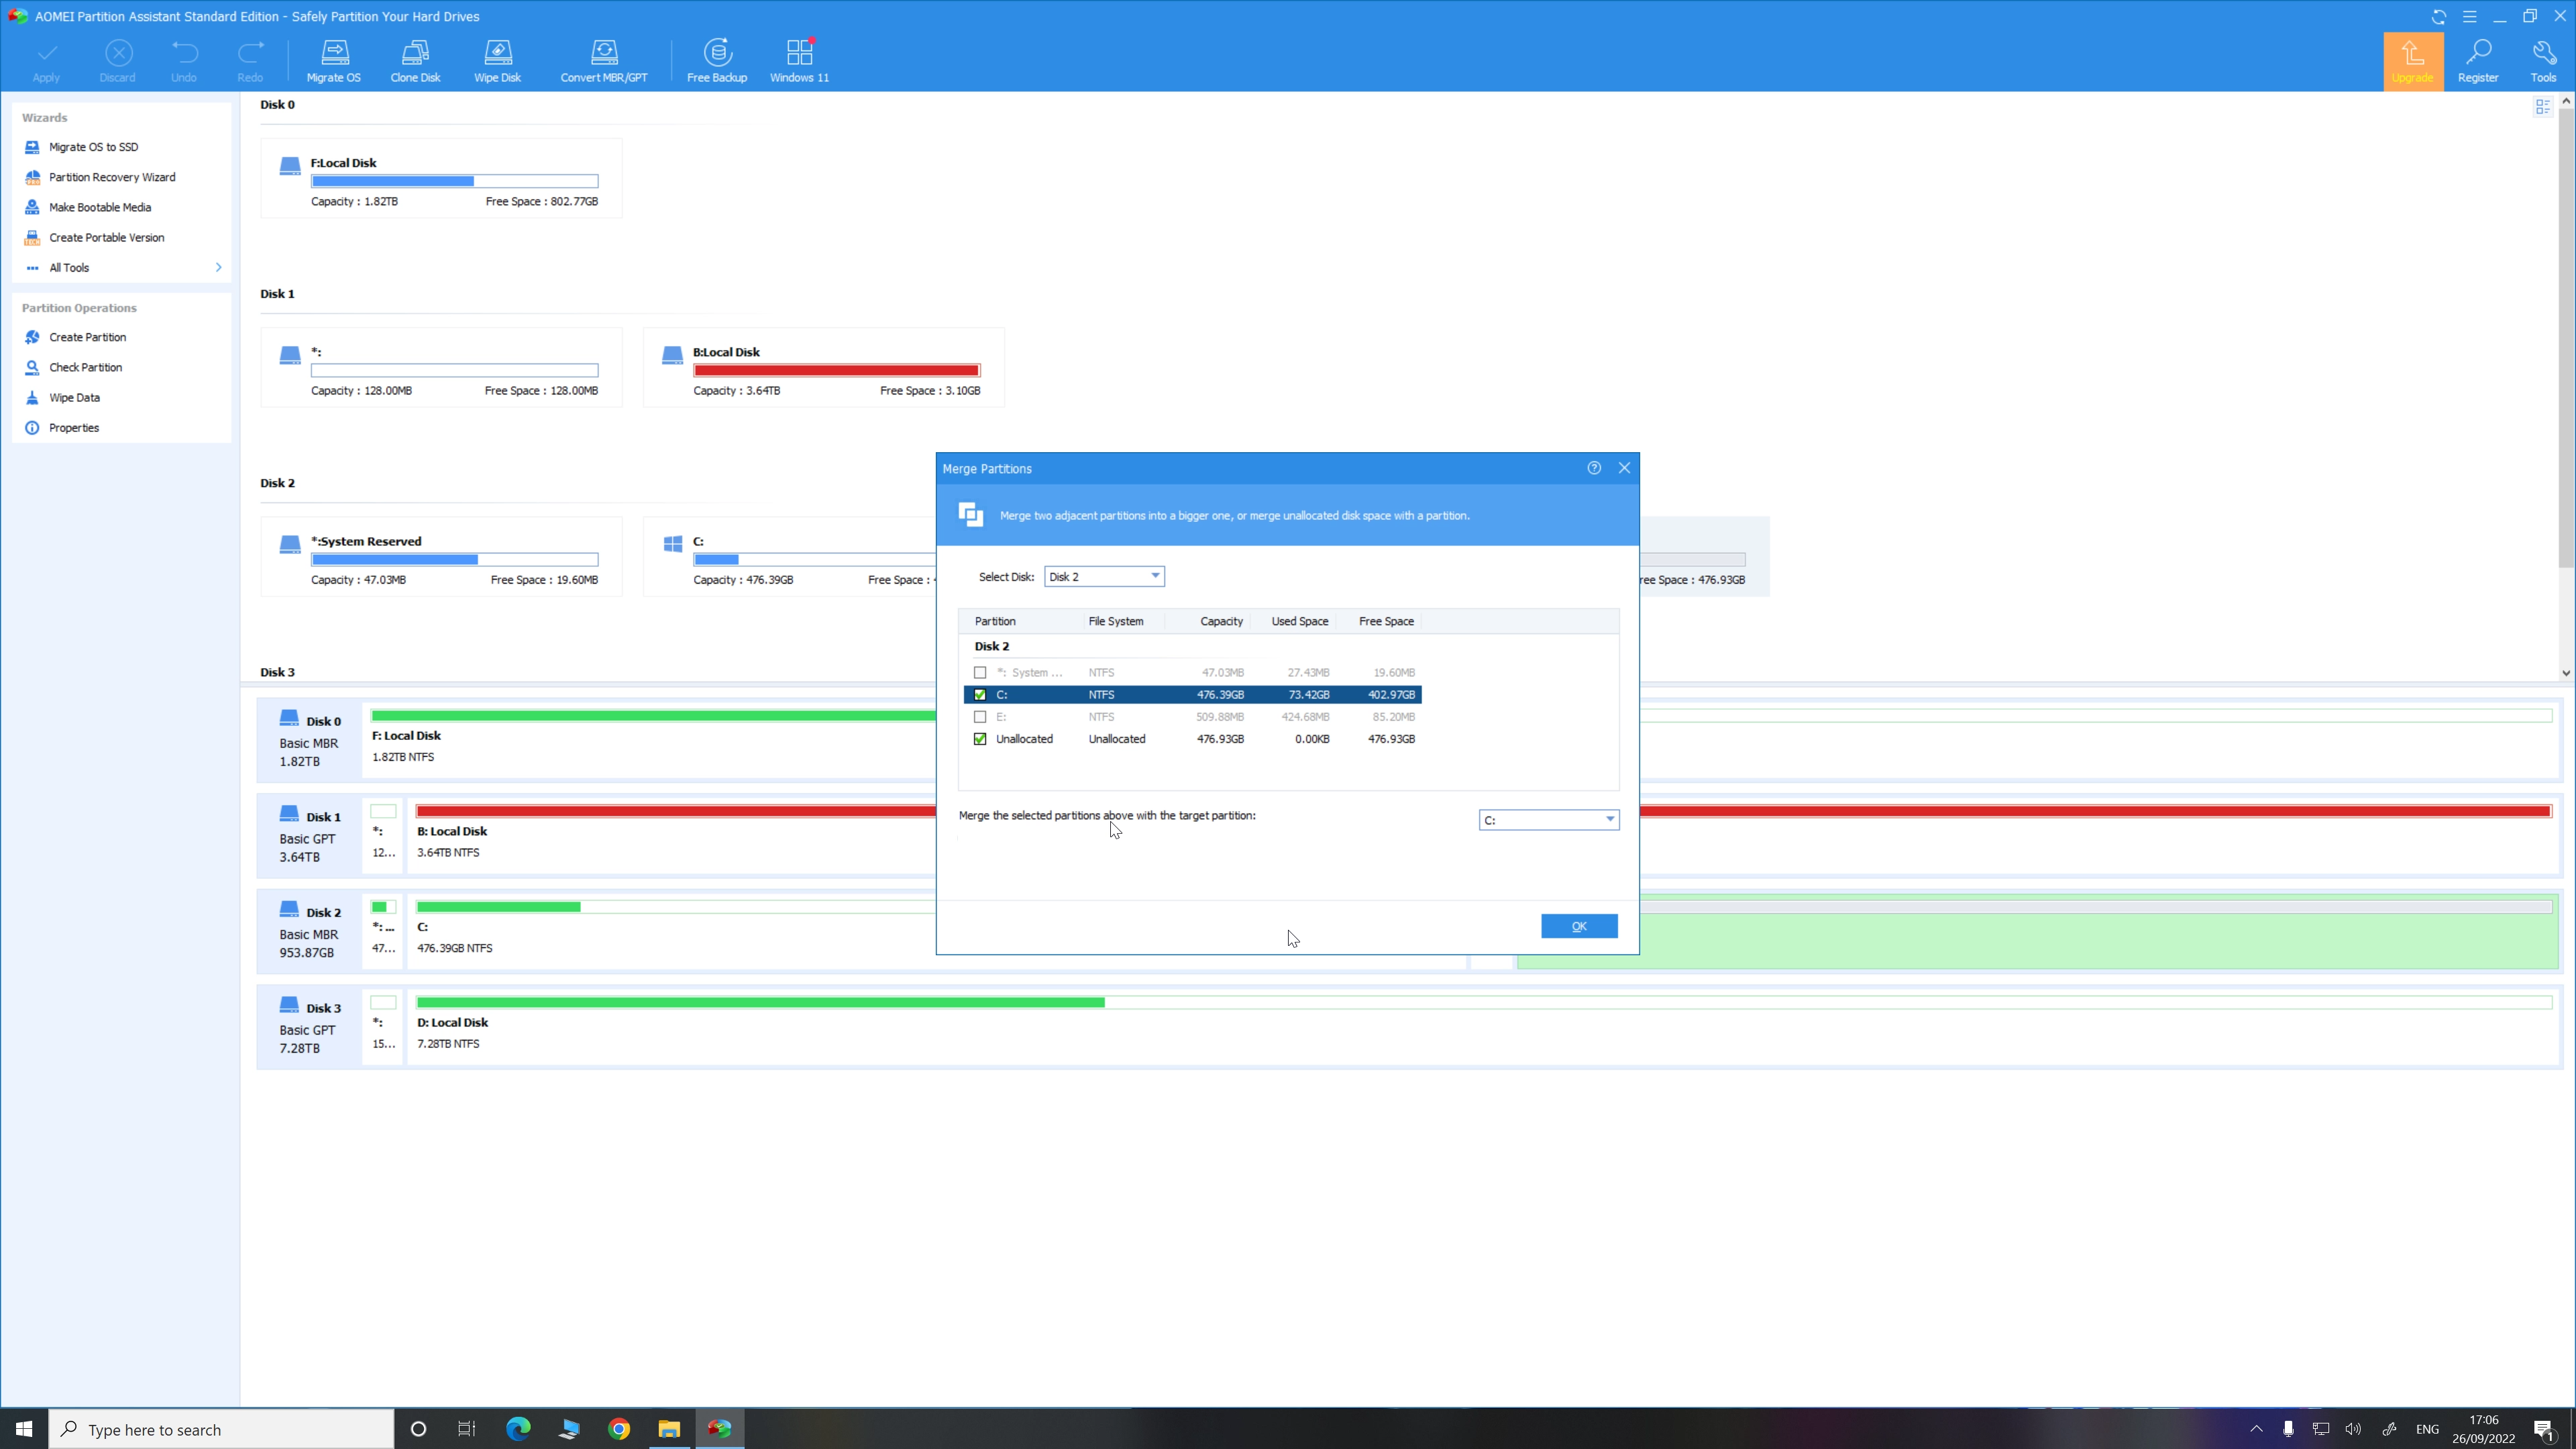Screen dimensions: 2576x1449
Task: Select Create Partition operation
Action: (x=88, y=337)
